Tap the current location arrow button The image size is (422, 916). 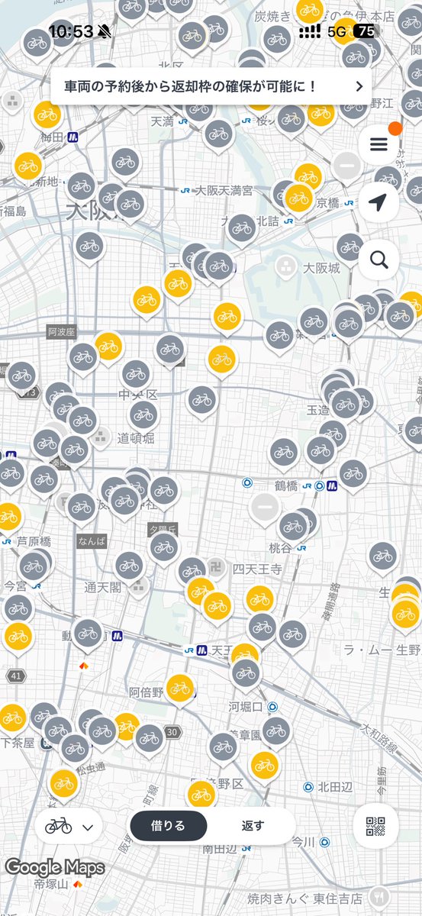coord(379,202)
